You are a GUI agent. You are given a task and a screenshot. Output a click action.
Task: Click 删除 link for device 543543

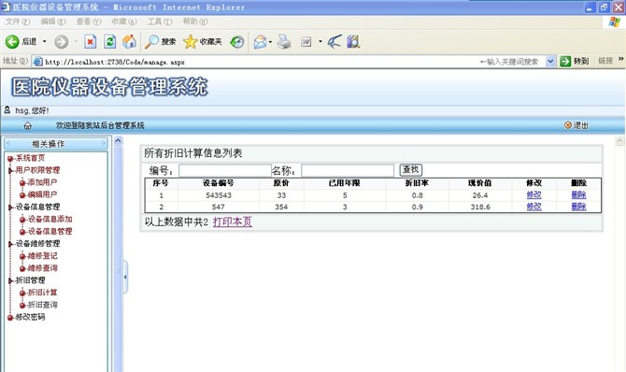coord(578,195)
